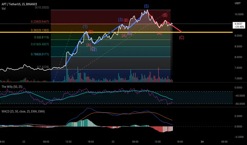The image size is (247, 145).
Task: Click the 23 date label on the time axis
Action: 113,142
